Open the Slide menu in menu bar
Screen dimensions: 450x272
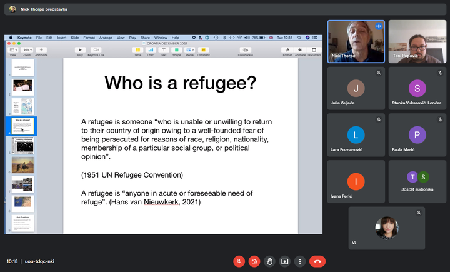[x=75, y=38]
